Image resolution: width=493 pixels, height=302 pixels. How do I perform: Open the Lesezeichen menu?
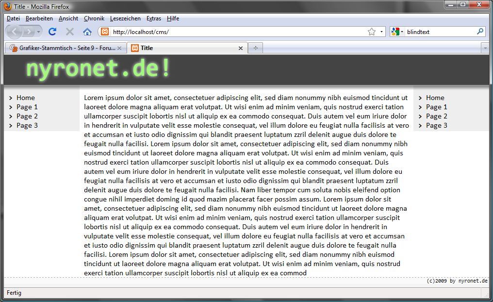click(x=125, y=18)
